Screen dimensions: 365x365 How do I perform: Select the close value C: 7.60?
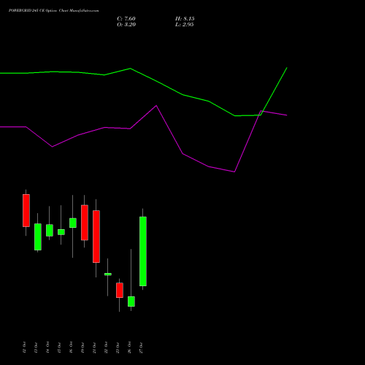(126, 19)
